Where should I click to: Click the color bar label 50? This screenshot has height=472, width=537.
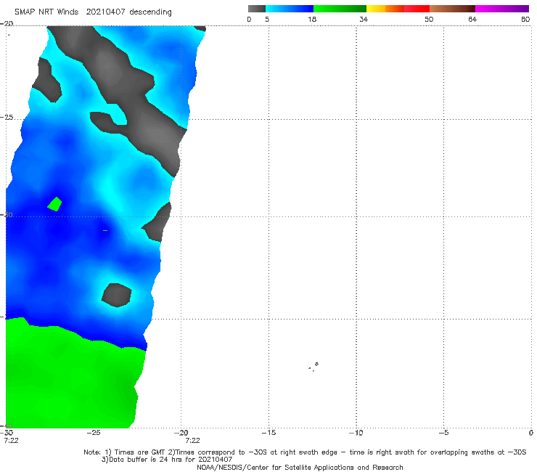[429, 19]
